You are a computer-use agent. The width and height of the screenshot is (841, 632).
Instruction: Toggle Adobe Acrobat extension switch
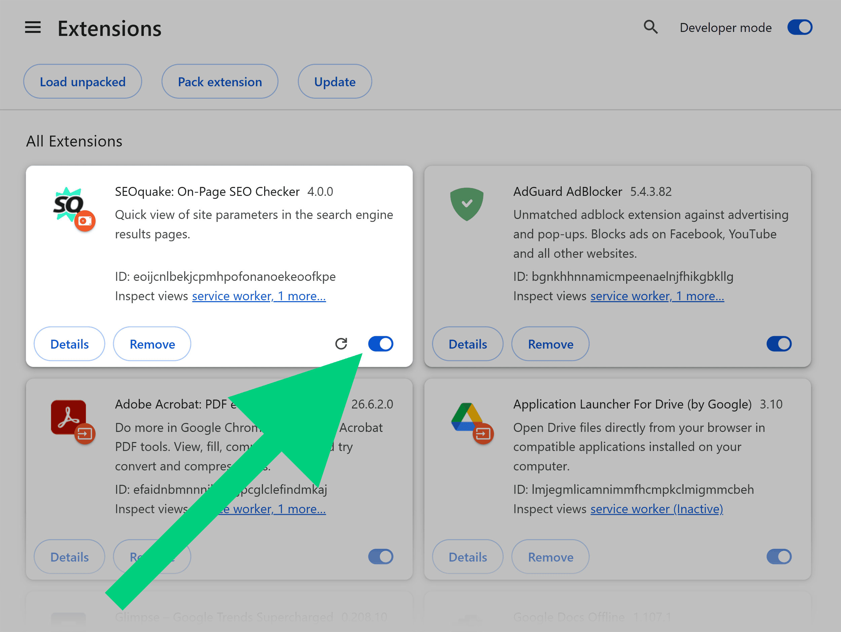click(380, 557)
